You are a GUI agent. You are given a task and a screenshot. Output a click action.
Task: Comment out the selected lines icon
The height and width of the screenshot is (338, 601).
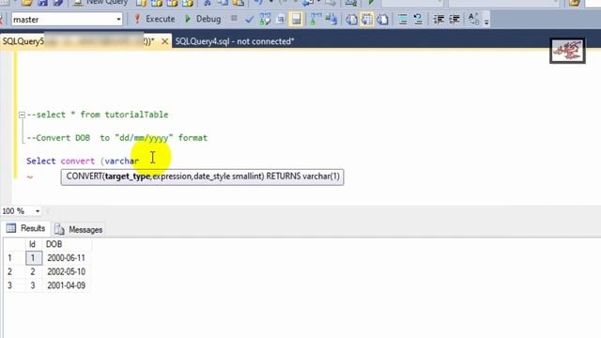[403, 19]
